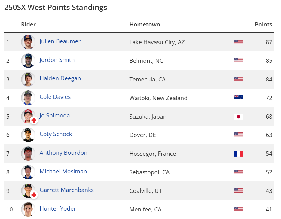Open Cole Davies rider page

click(x=55, y=97)
